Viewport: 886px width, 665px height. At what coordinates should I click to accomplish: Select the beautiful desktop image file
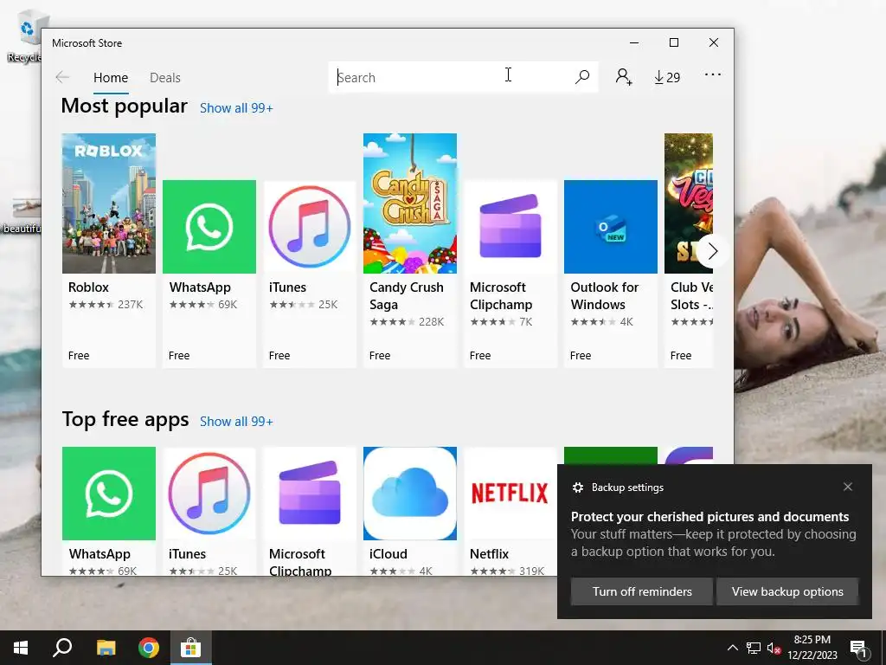pyautogui.click(x=22, y=216)
